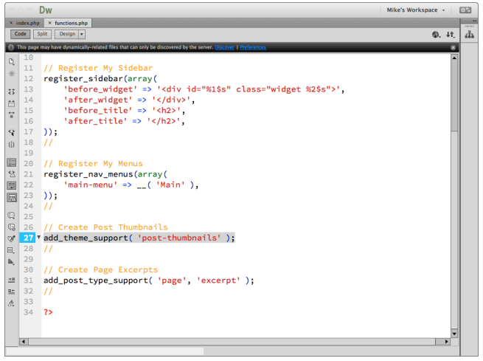Click line number 27
The height and width of the screenshot is (361, 483).
click(28, 238)
